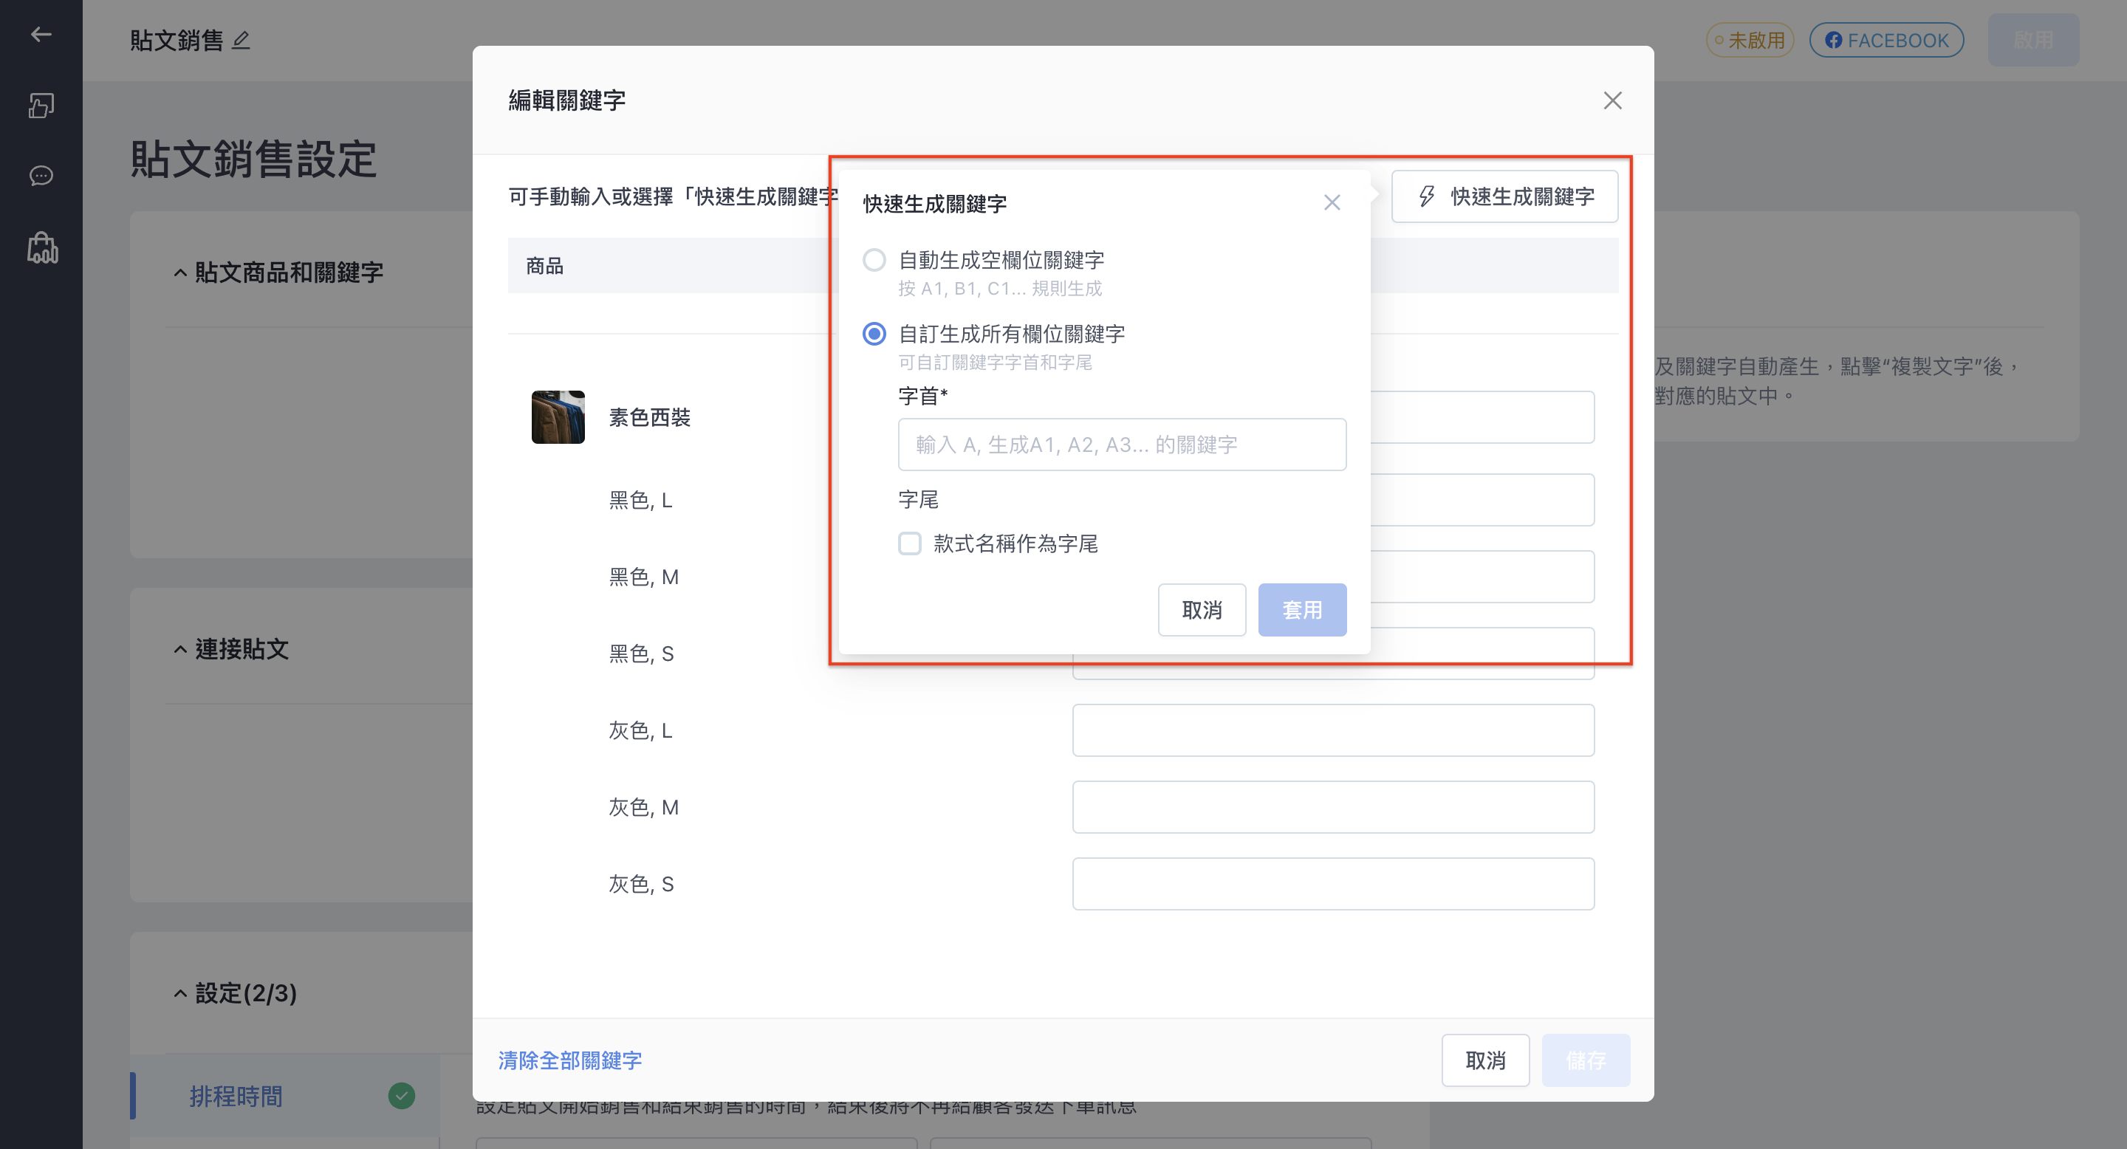This screenshot has width=2127, height=1149.
Task: Select 自訂生成所有欄位關鍵字 radio option
Action: [874, 334]
